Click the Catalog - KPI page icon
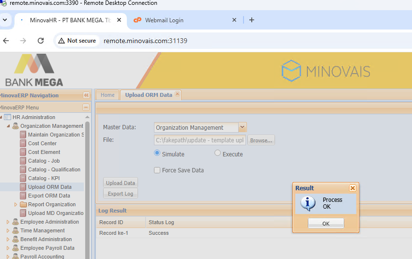 [23, 178]
